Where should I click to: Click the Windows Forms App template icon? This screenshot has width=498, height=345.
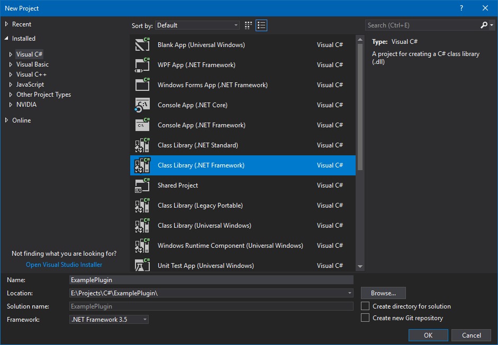point(142,85)
